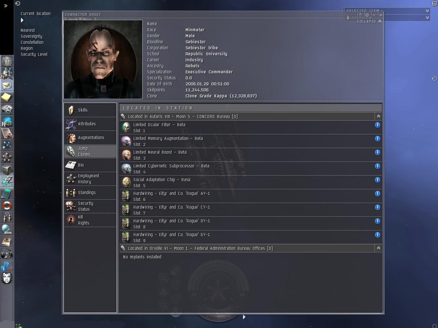438x328 pixels.
Task: Expand the sidebar with the double-arrow button
Action: click(6, 6)
